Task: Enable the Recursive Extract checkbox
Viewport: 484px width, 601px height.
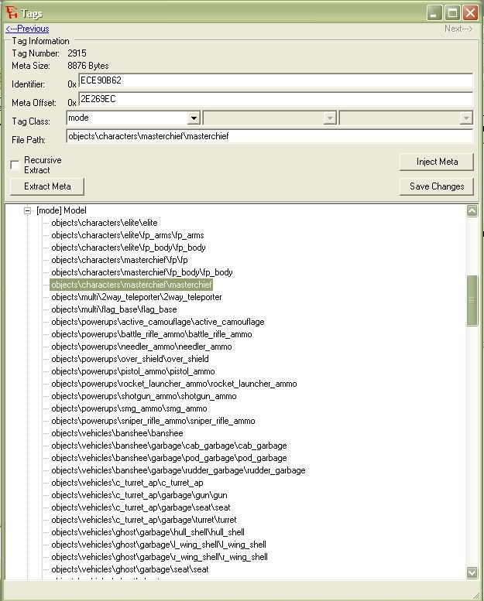Action: pyautogui.click(x=15, y=166)
